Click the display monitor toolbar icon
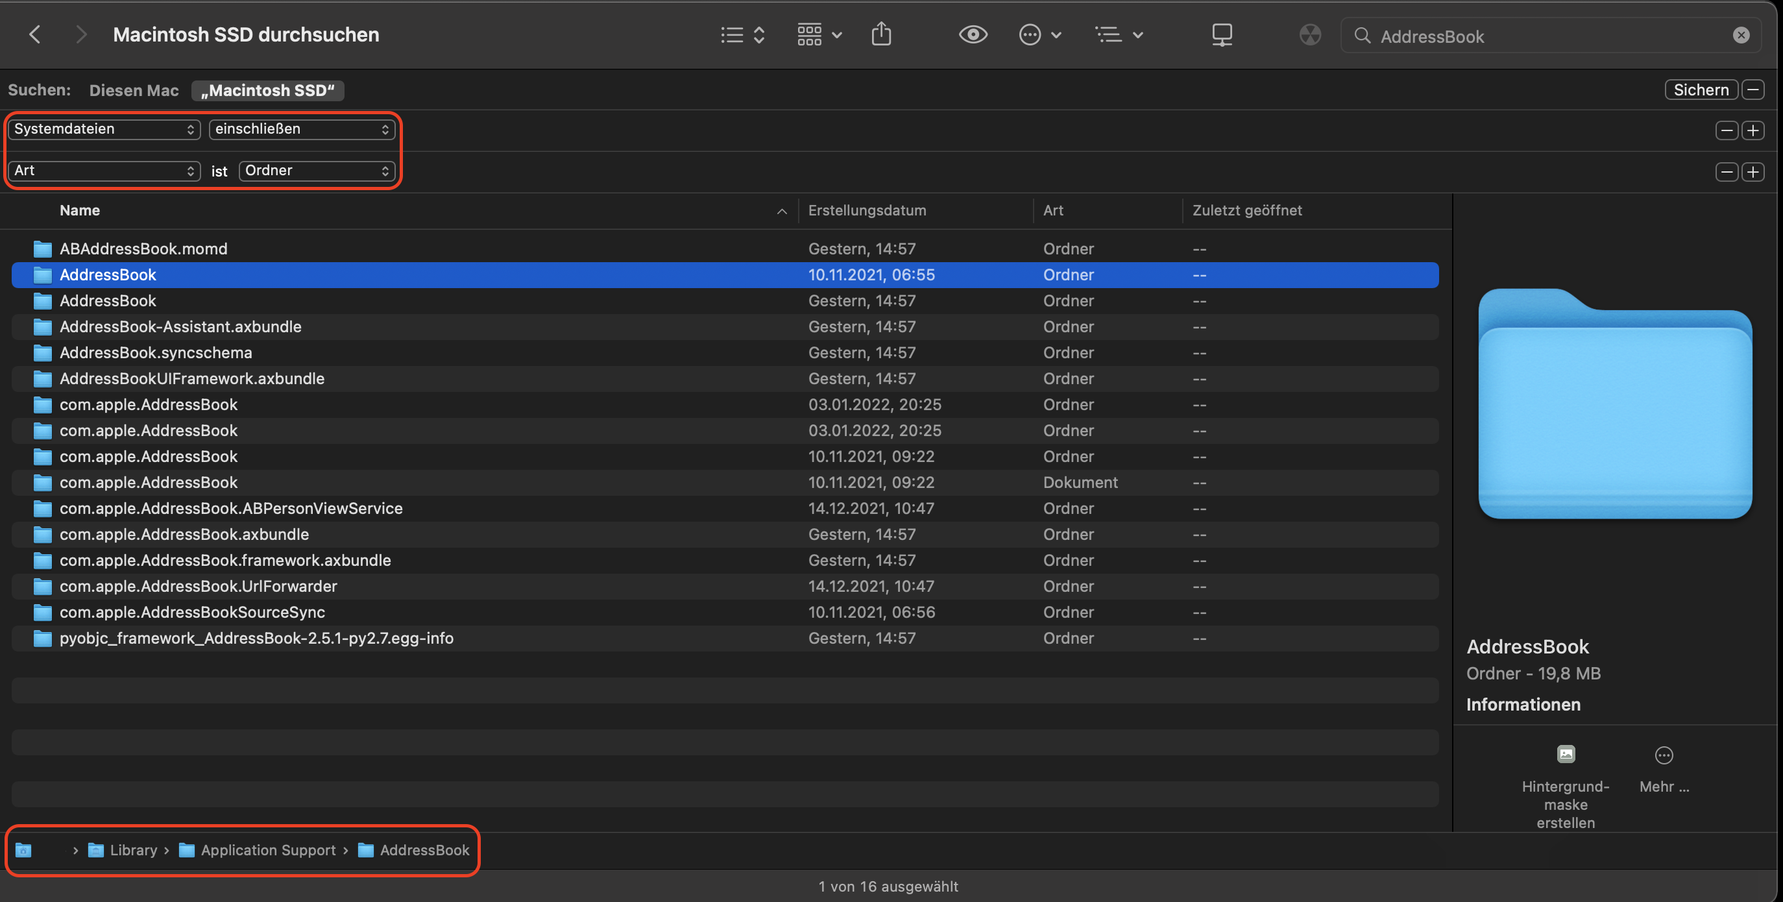The width and height of the screenshot is (1783, 902). click(x=1222, y=34)
